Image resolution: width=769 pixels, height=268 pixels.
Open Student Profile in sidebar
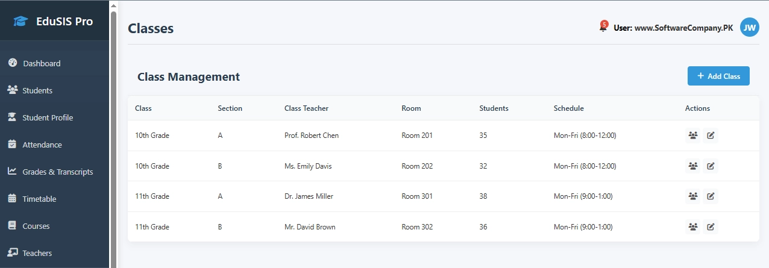[48, 117]
